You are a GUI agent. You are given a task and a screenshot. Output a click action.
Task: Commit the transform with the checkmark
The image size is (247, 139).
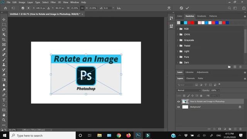tap(187, 8)
